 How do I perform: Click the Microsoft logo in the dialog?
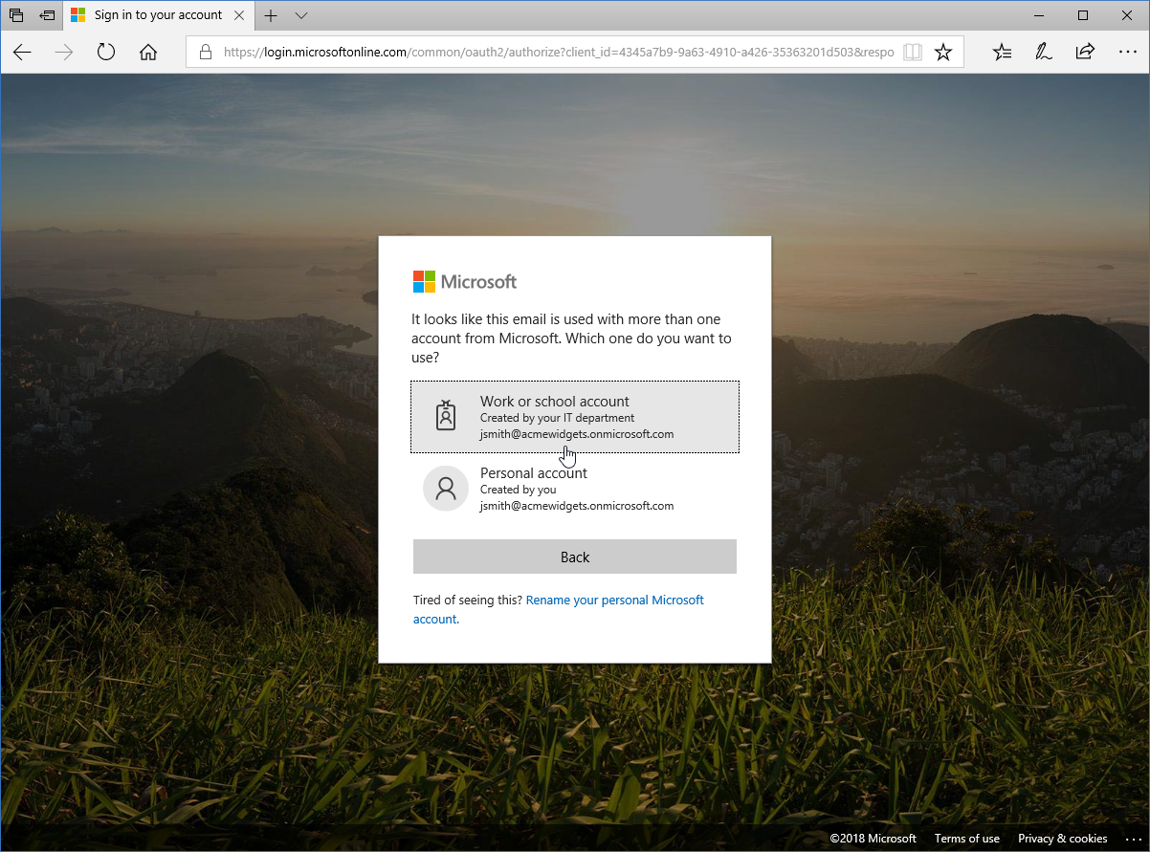click(x=465, y=281)
